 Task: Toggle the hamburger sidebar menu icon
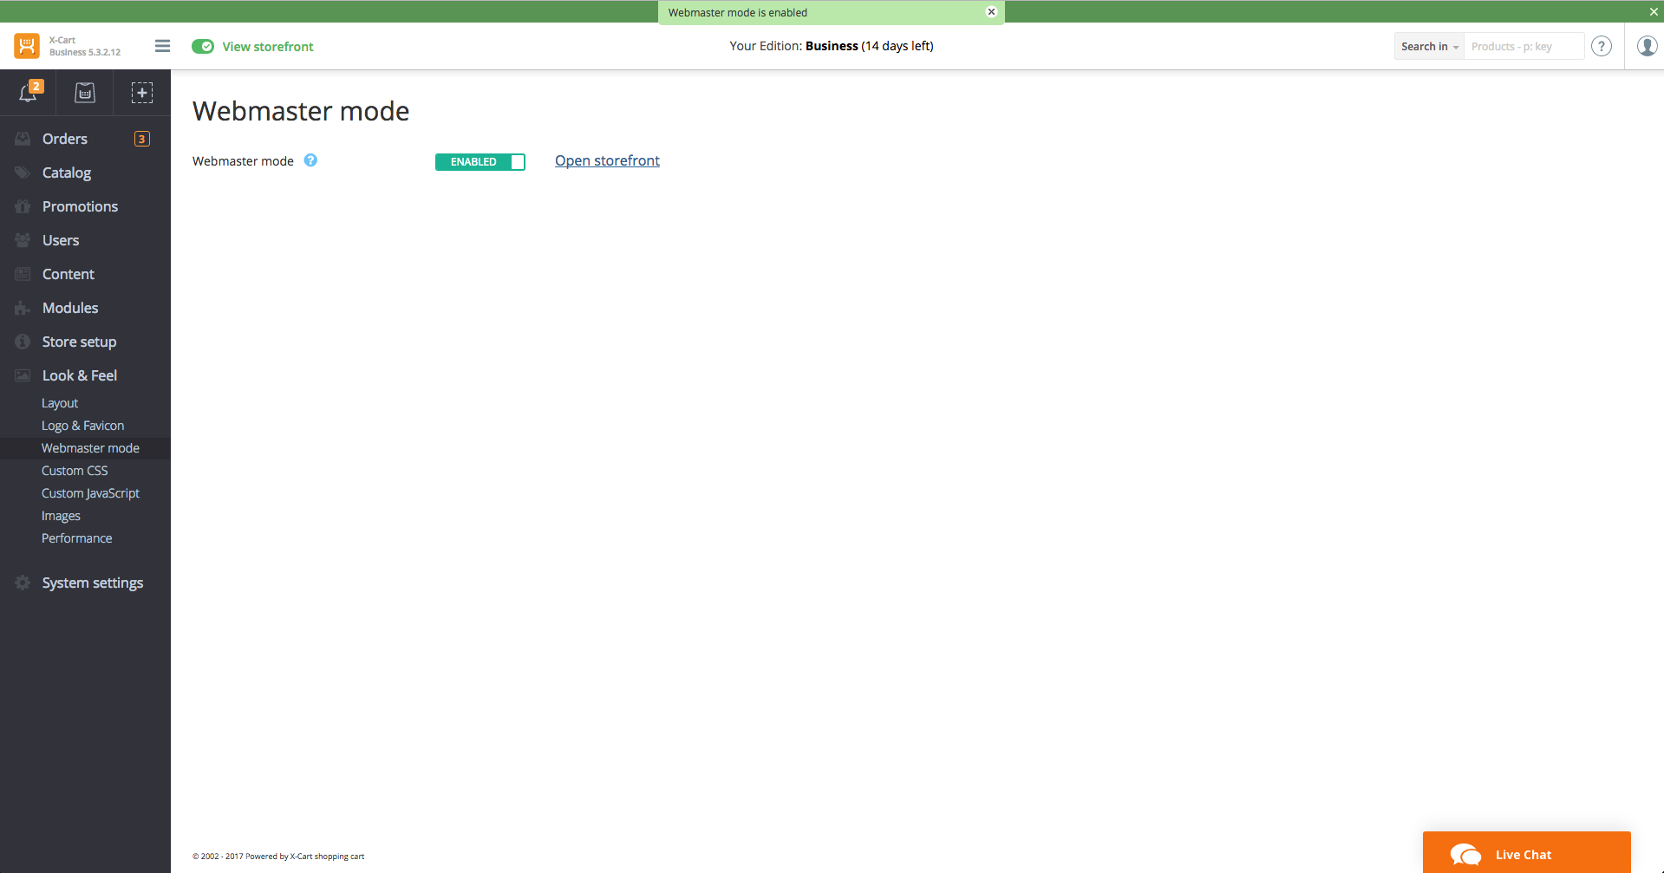click(162, 46)
